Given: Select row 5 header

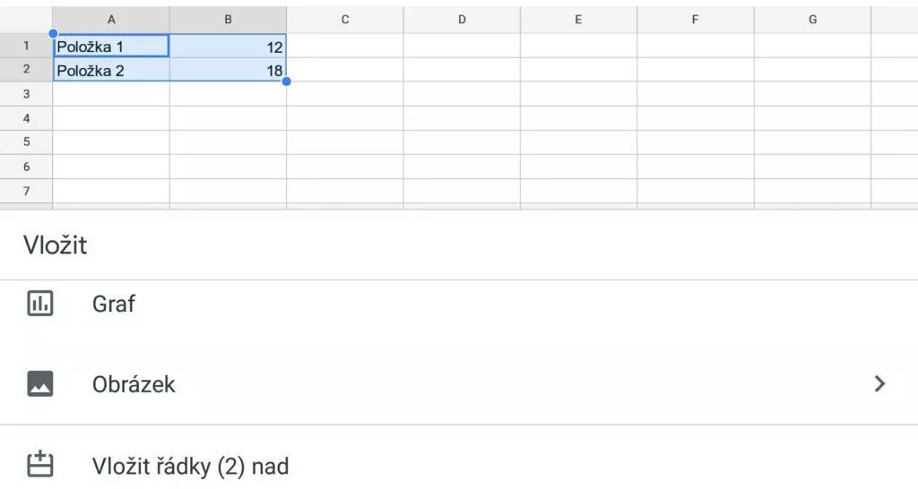Looking at the screenshot, I should point(26,142).
